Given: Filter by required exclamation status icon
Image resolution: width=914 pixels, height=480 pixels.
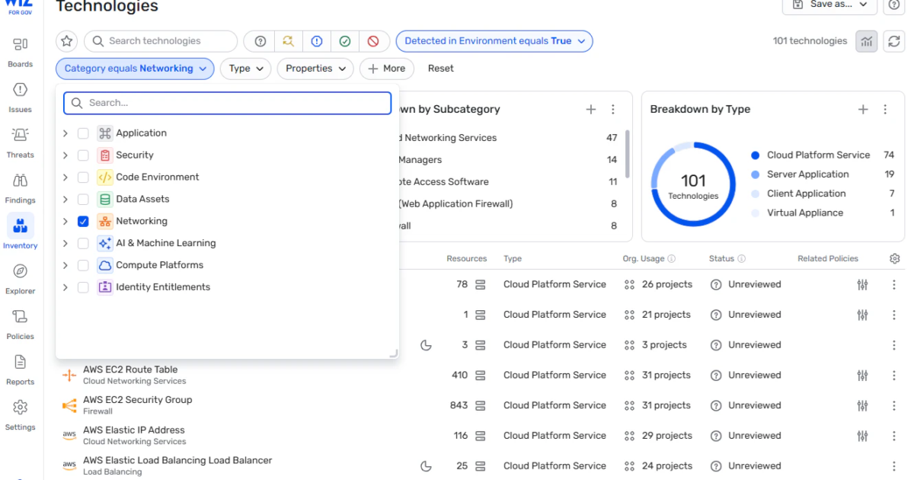Looking at the screenshot, I should (317, 41).
